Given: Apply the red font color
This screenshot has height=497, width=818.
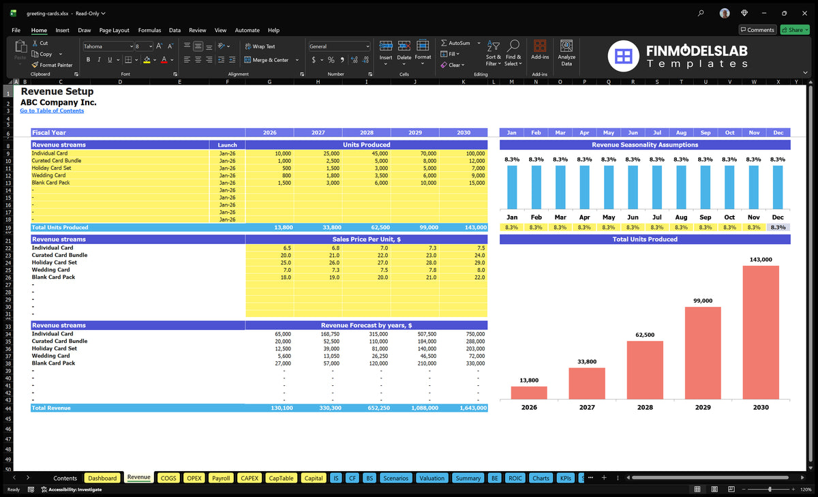Looking at the screenshot, I should point(164,60).
